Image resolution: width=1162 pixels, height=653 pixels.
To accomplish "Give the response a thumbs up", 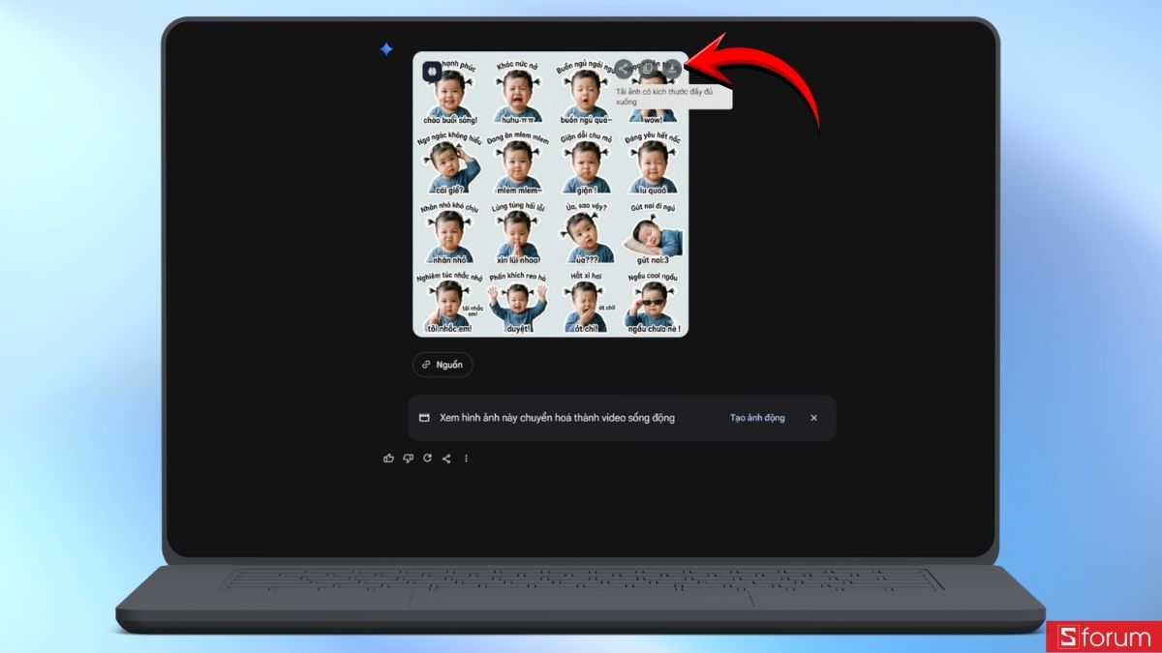I will pyautogui.click(x=389, y=459).
